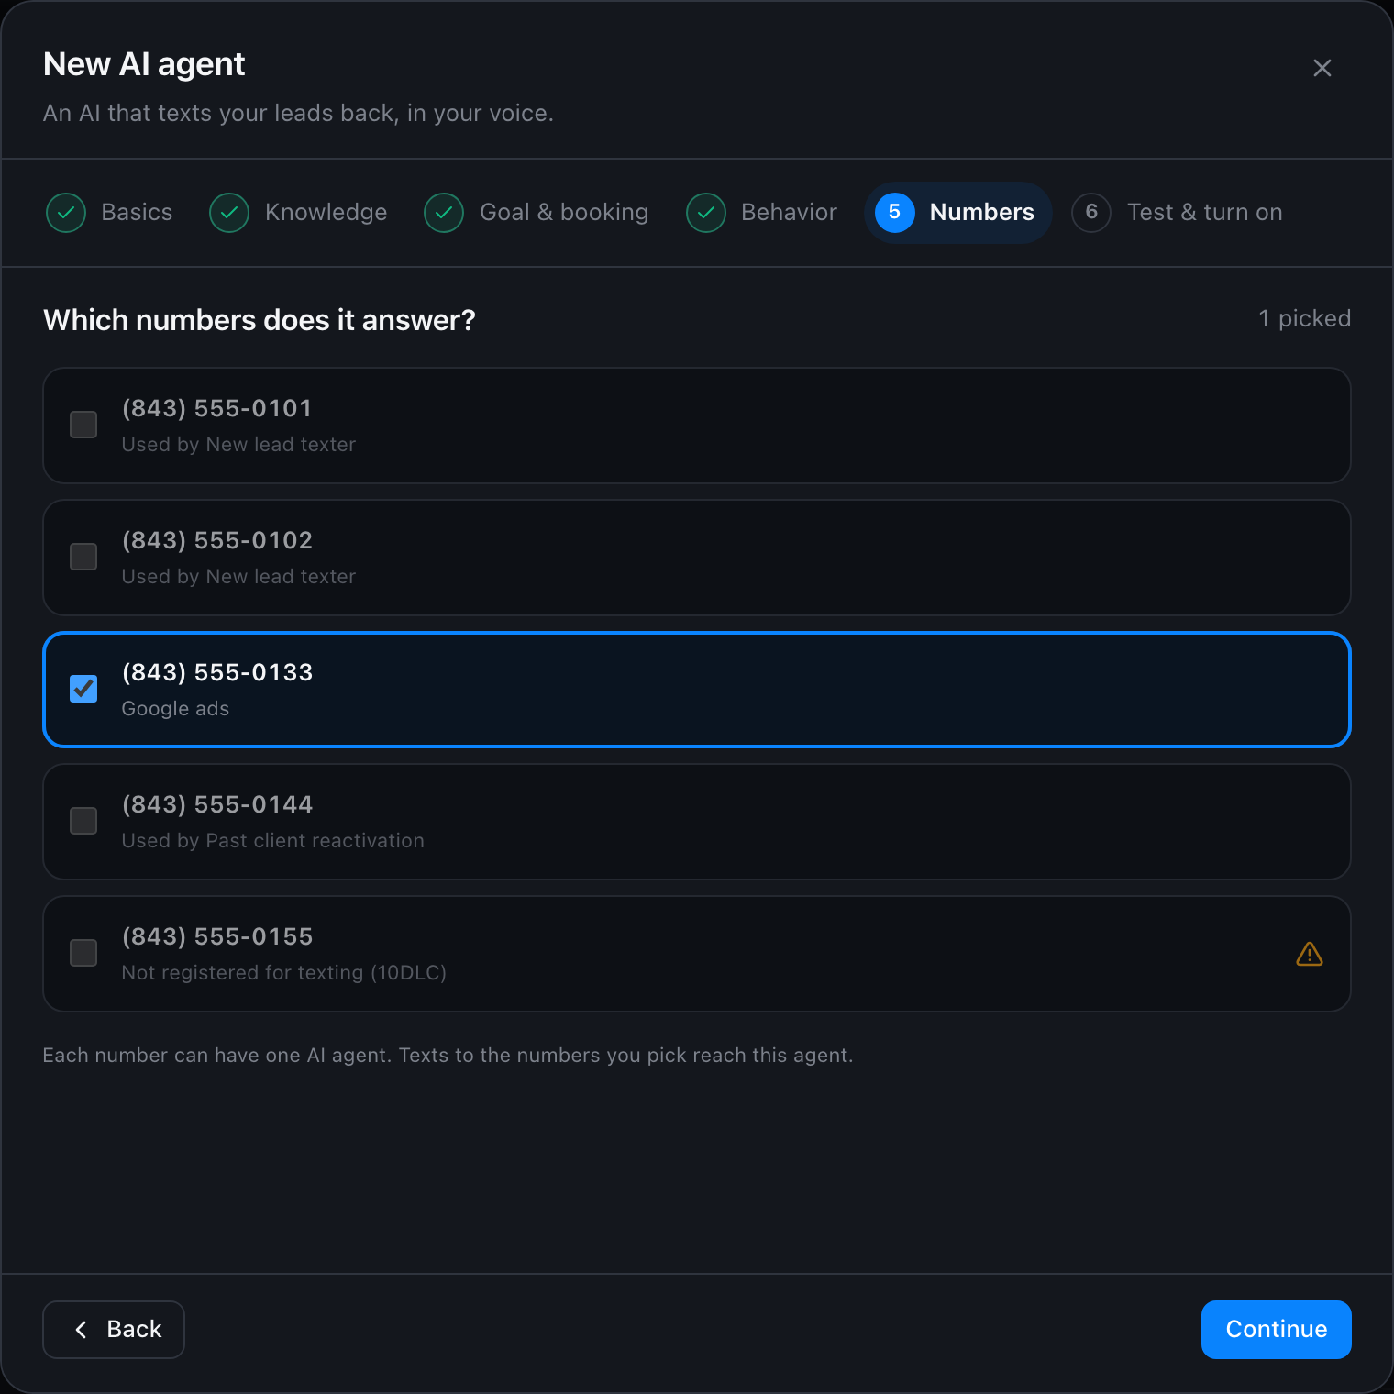
Task: Open the Goal & booking step
Action: 537,213
